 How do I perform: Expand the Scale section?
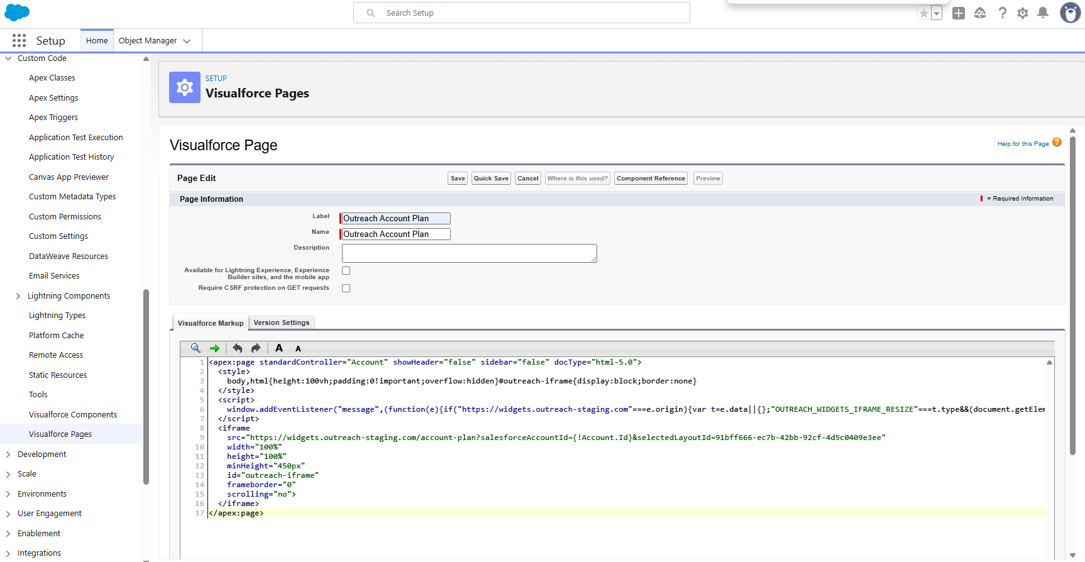[8, 474]
